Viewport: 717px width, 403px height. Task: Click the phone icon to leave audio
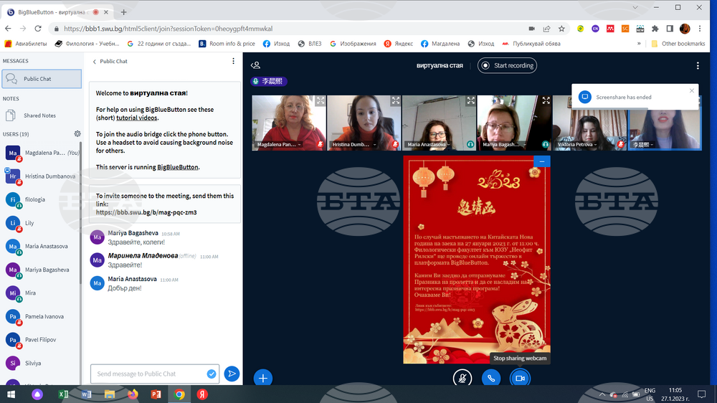click(491, 378)
